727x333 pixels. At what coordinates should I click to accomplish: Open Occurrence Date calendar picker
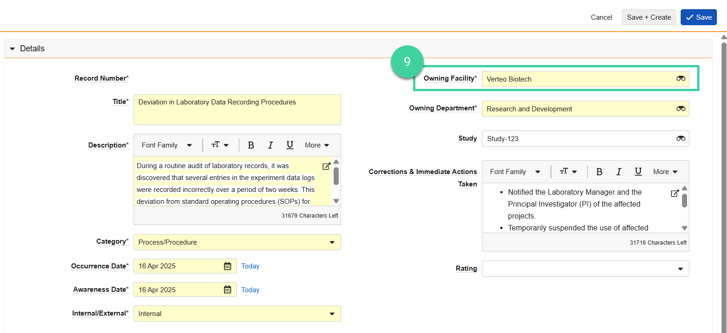pyautogui.click(x=227, y=266)
